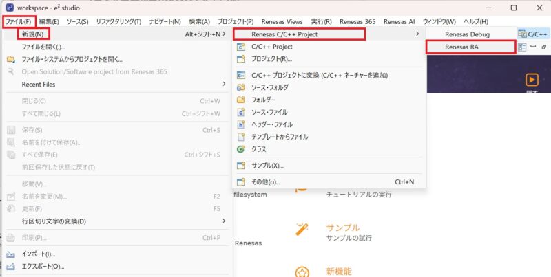Click the テンプレートからファイル file icon

pos(241,137)
